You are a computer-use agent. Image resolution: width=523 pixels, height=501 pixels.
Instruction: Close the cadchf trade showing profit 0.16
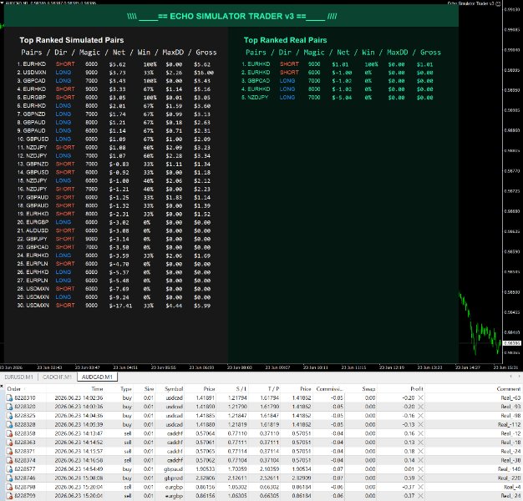[x=420, y=433]
